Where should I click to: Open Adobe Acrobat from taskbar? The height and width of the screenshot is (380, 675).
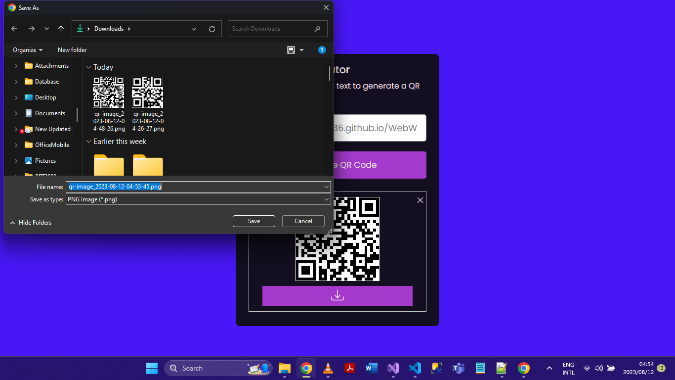(350, 368)
